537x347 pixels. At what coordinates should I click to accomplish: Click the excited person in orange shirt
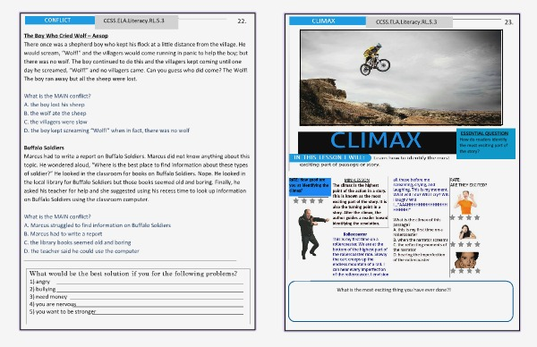tap(465, 202)
